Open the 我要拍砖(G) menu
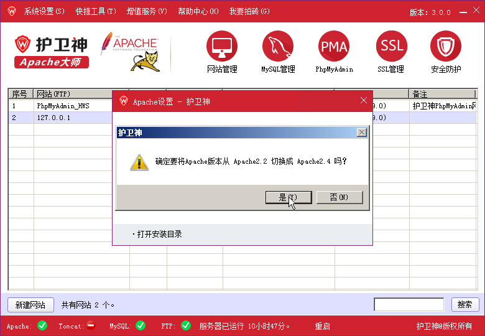The height and width of the screenshot is (336, 485). click(x=249, y=11)
